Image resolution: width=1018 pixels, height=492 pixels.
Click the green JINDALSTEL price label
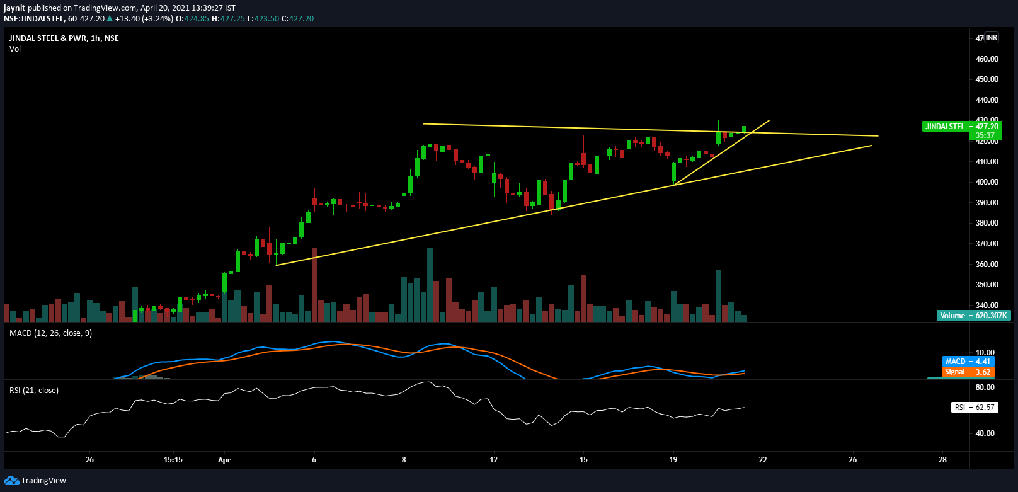(945, 127)
